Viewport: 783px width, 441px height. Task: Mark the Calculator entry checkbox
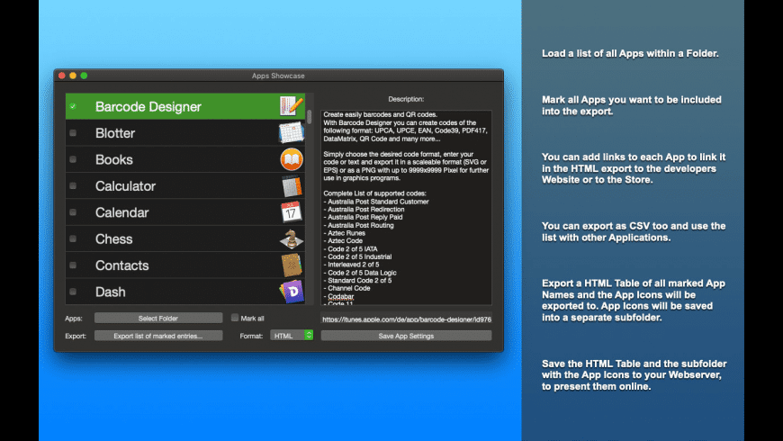point(73,185)
